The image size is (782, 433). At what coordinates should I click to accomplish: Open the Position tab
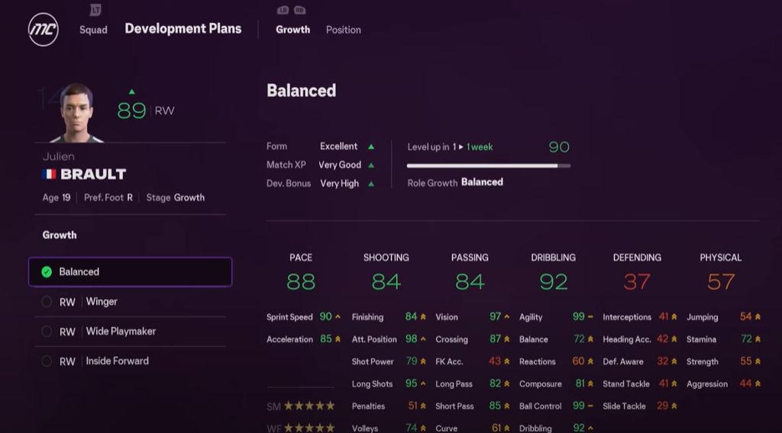pyautogui.click(x=343, y=30)
